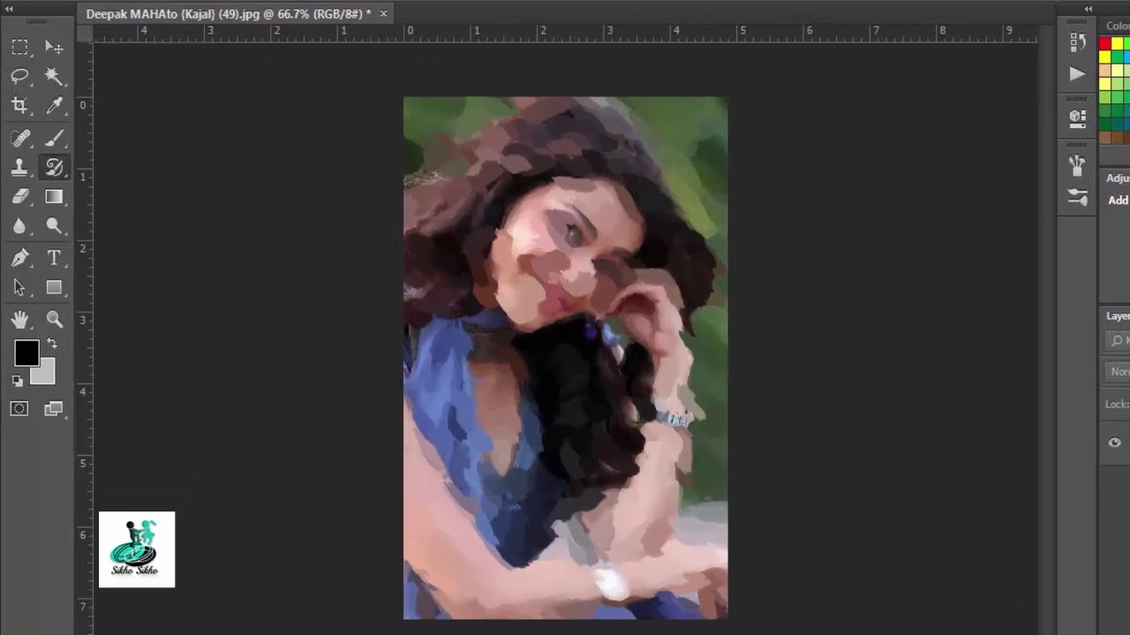Select the Blur tool

19,227
